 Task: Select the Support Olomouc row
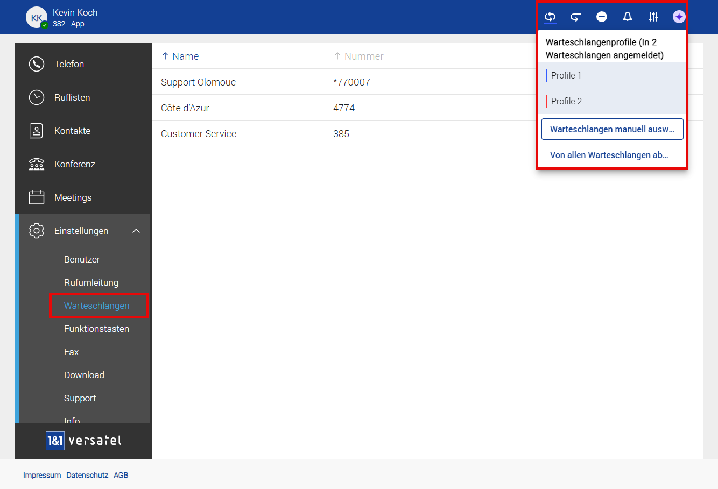[x=198, y=82]
